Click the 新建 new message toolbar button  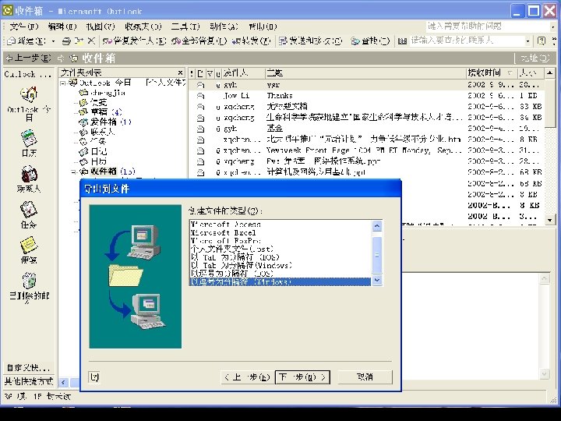[x=26, y=41]
